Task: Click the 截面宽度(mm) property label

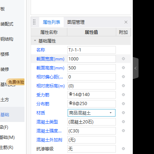Action: pyautogui.click(x=50, y=59)
